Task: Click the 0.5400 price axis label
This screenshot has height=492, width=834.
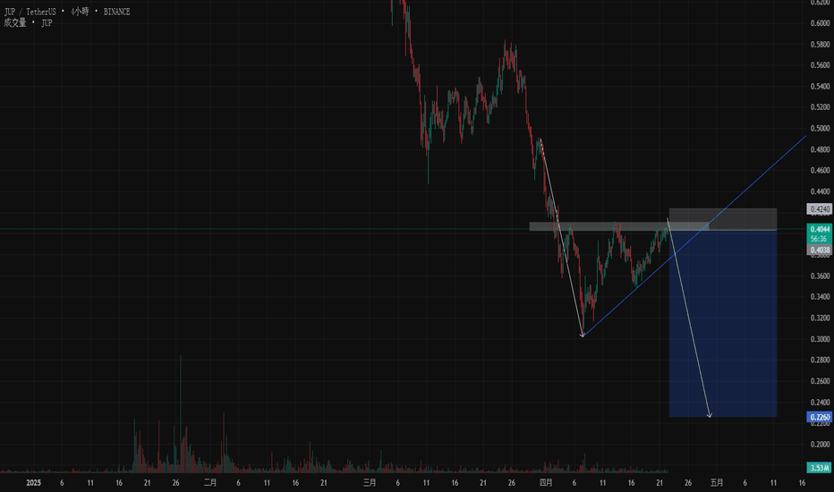Action: [820, 86]
